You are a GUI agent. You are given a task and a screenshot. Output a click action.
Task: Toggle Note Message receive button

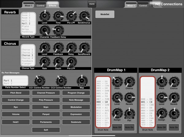click(76, 100)
